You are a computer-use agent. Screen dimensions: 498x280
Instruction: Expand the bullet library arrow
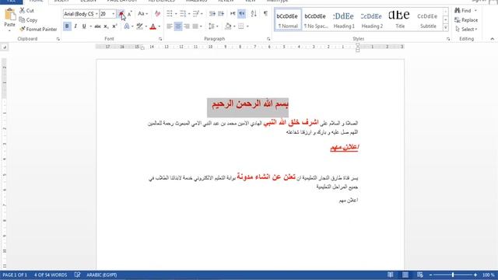(x=176, y=14)
